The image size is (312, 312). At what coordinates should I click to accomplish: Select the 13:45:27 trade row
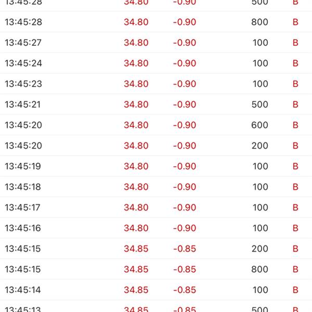(156, 43)
